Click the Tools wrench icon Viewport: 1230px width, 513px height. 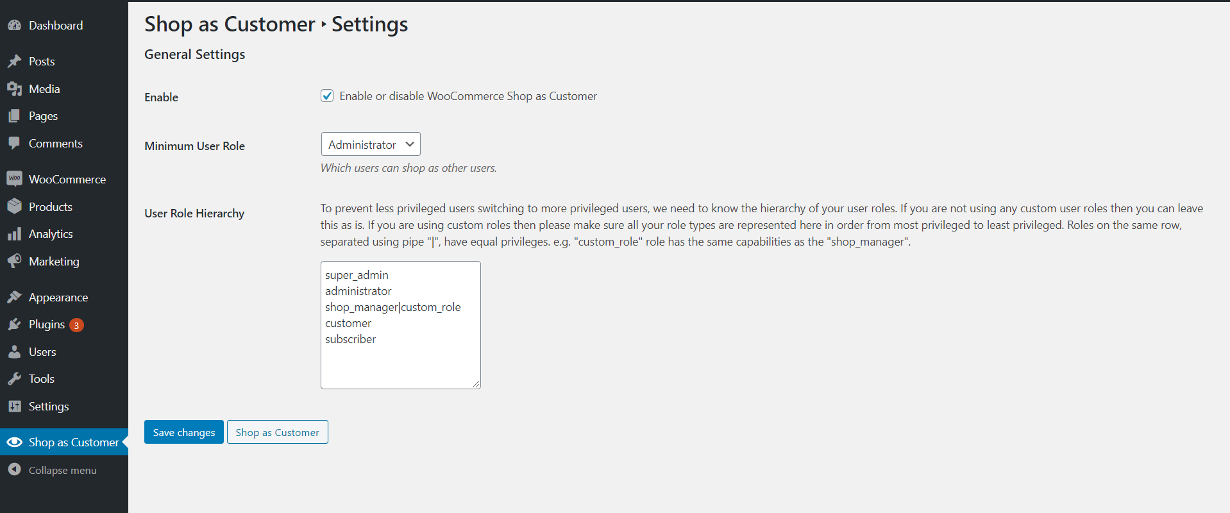tap(14, 379)
